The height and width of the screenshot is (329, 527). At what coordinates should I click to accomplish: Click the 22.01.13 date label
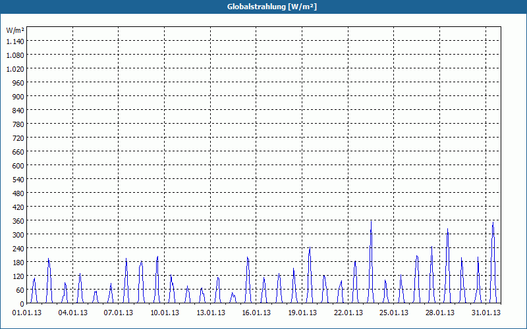[348, 313]
